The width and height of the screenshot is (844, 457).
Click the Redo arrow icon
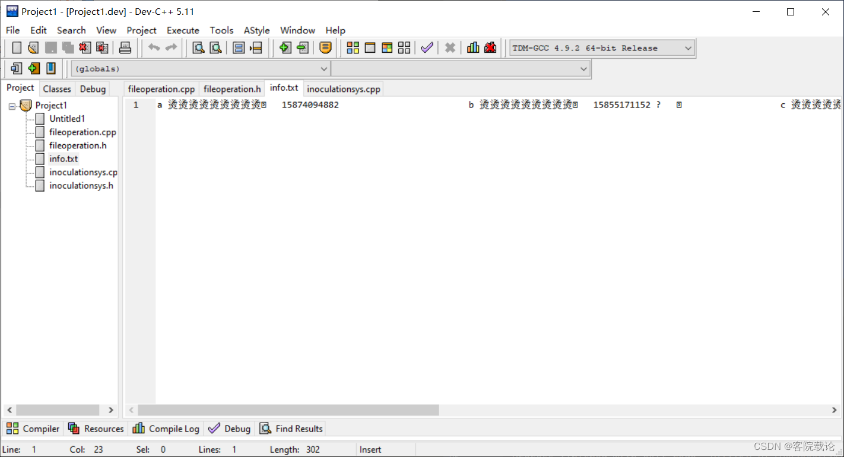click(x=171, y=47)
